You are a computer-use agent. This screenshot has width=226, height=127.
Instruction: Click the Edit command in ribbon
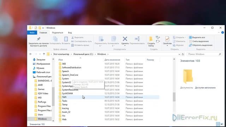click(179, 41)
